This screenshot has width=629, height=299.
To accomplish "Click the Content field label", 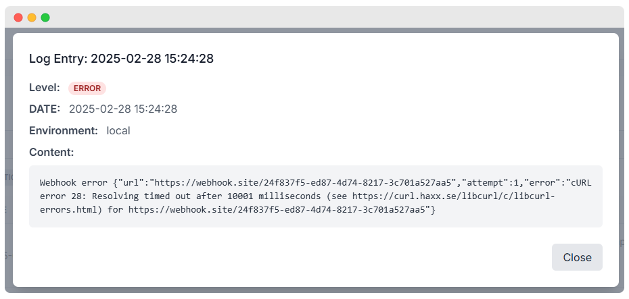I will [x=51, y=152].
